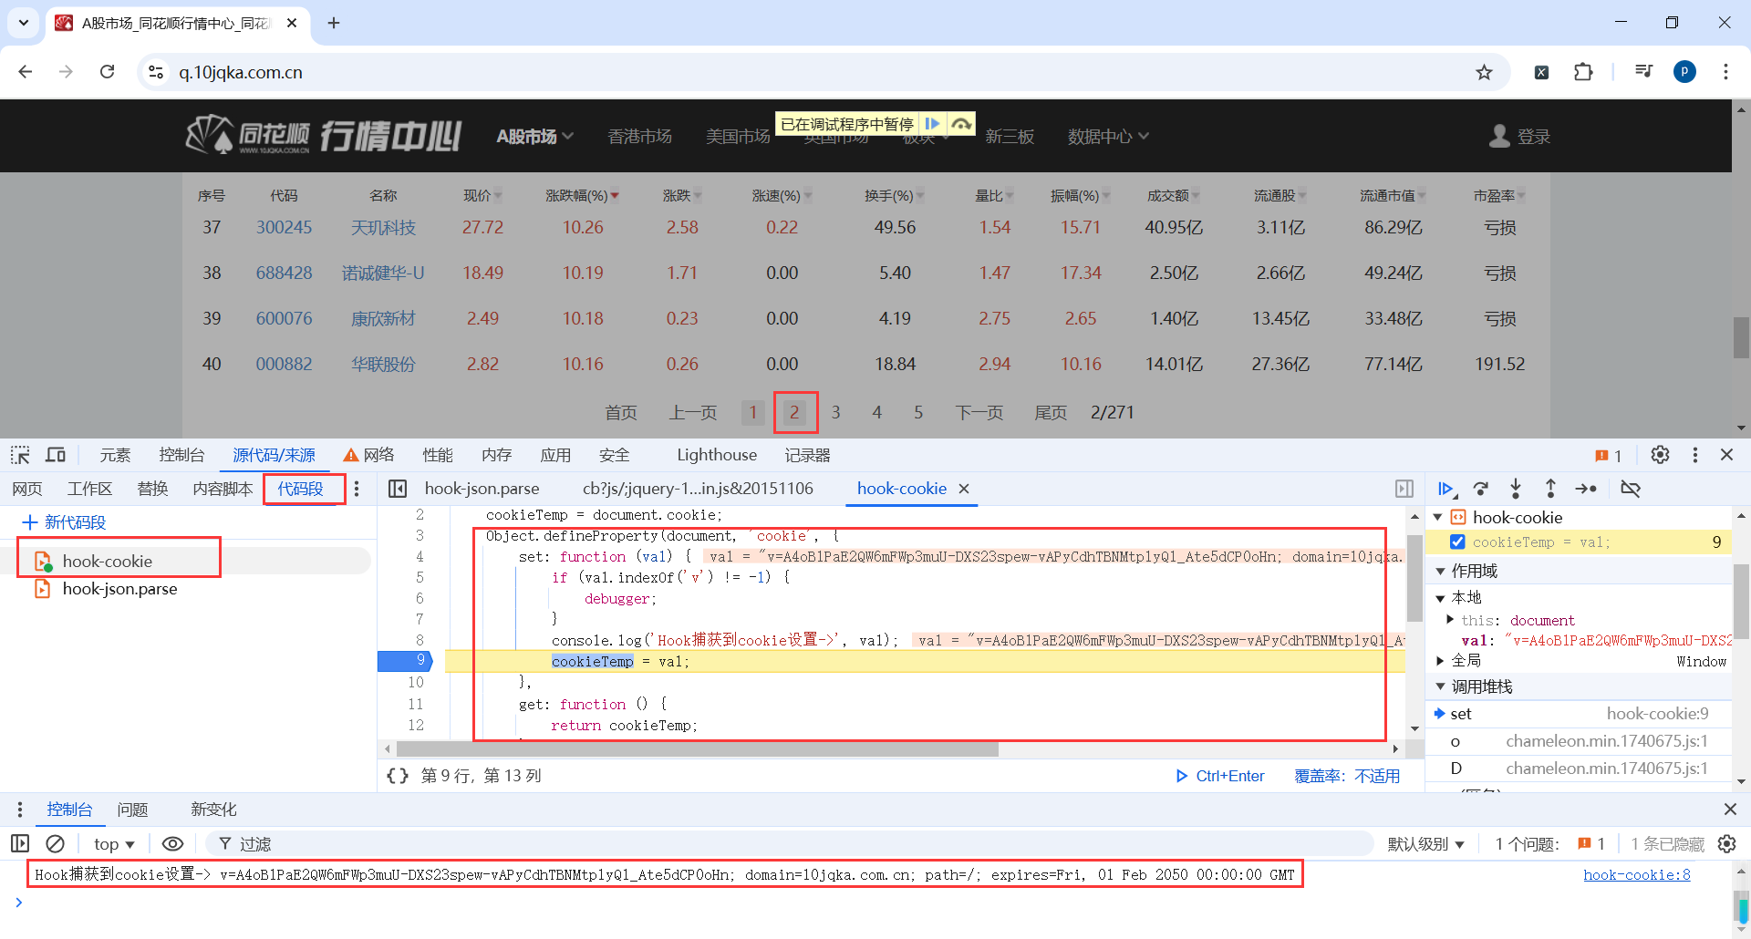This screenshot has height=939, width=1751.
Task: Collapse the hook-cookie breakpoints group
Action: tap(1438, 517)
